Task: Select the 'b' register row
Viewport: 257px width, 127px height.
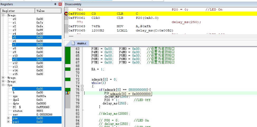Action: 37,92
